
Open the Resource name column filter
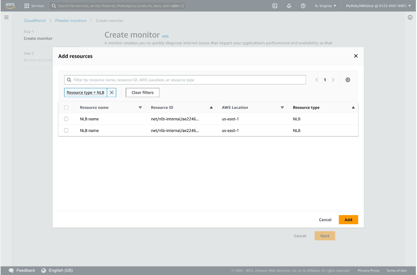pyautogui.click(x=140, y=107)
